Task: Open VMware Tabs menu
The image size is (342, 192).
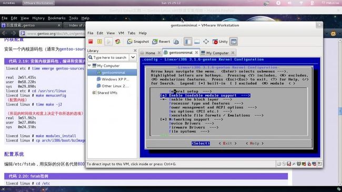Action: [x=132, y=33]
